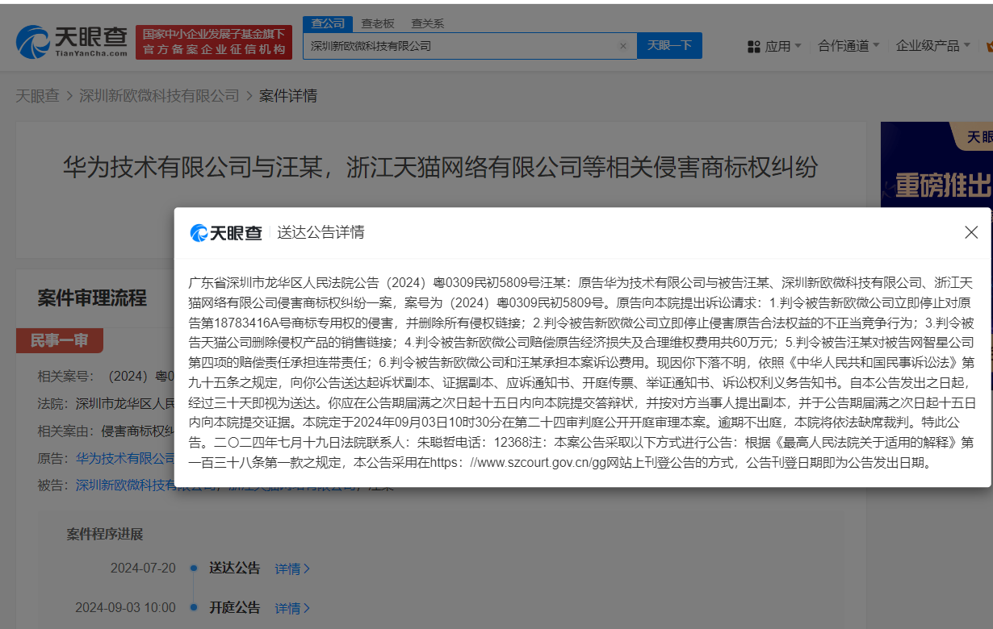This screenshot has height=629, width=993.
Task: Close the 送达公告详情 dialog
Action: pyautogui.click(x=971, y=232)
